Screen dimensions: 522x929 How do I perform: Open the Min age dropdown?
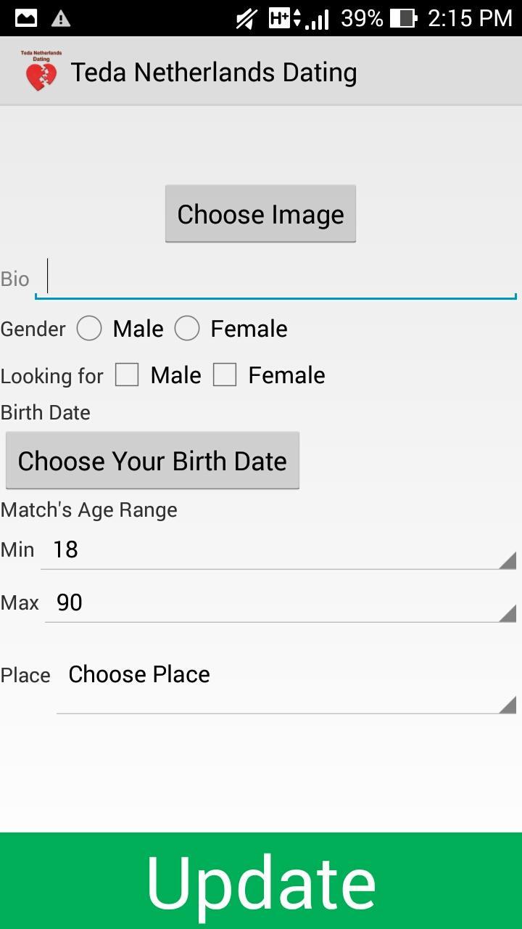pyautogui.click(x=278, y=550)
